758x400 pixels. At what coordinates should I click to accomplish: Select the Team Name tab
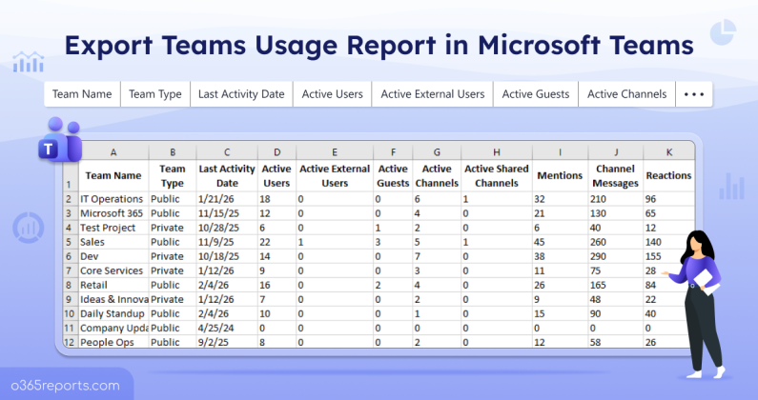(x=83, y=94)
